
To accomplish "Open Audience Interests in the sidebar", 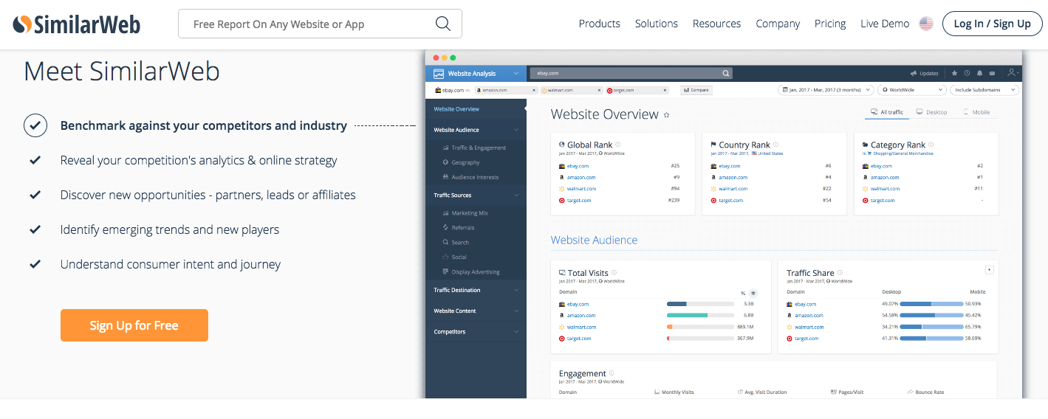I will click(x=470, y=177).
